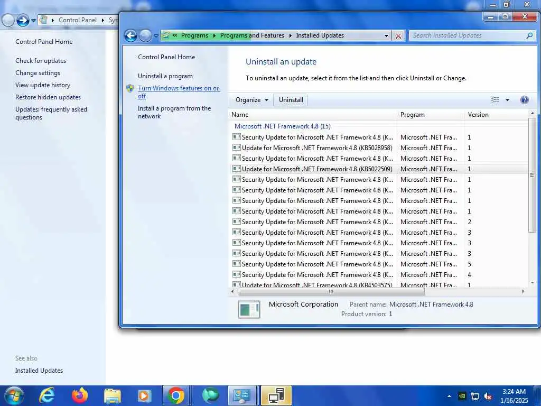Open the green globe app on taskbar
Viewport: 541px width, 406px height.
tap(210, 395)
